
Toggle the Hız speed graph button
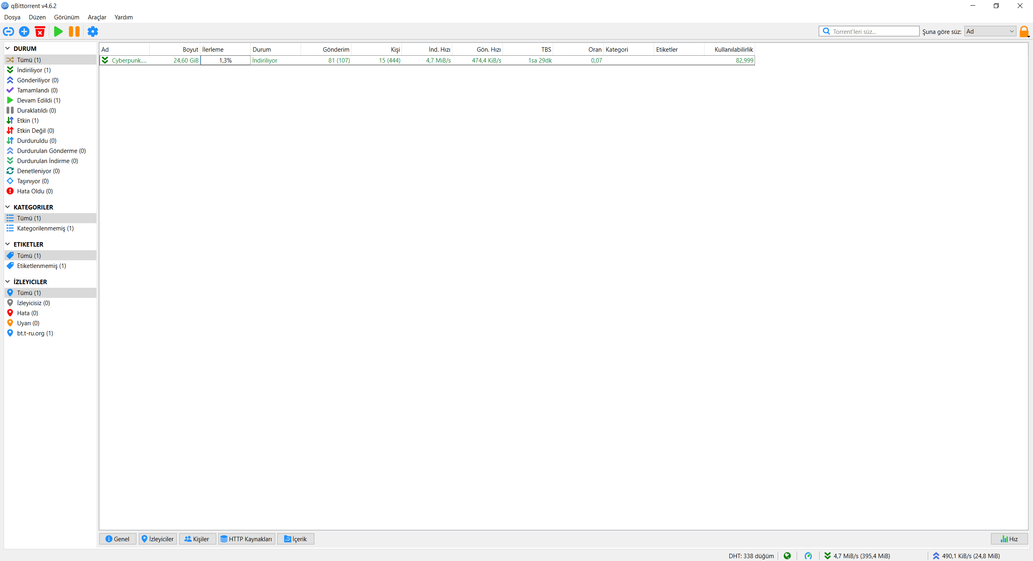point(1009,539)
